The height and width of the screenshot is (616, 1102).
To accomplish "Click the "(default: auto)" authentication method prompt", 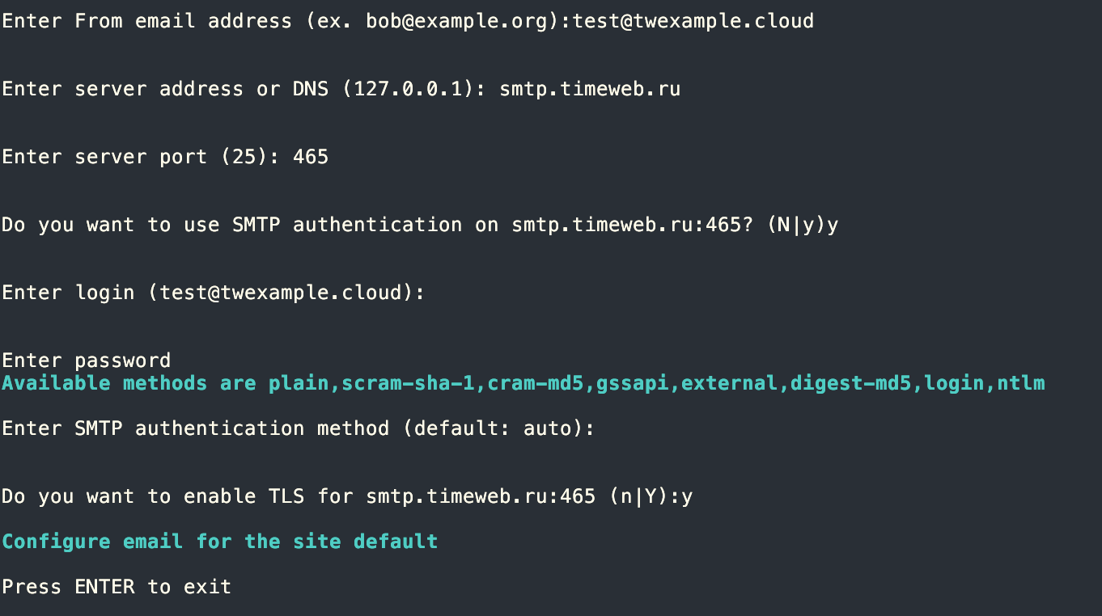I will point(499,428).
